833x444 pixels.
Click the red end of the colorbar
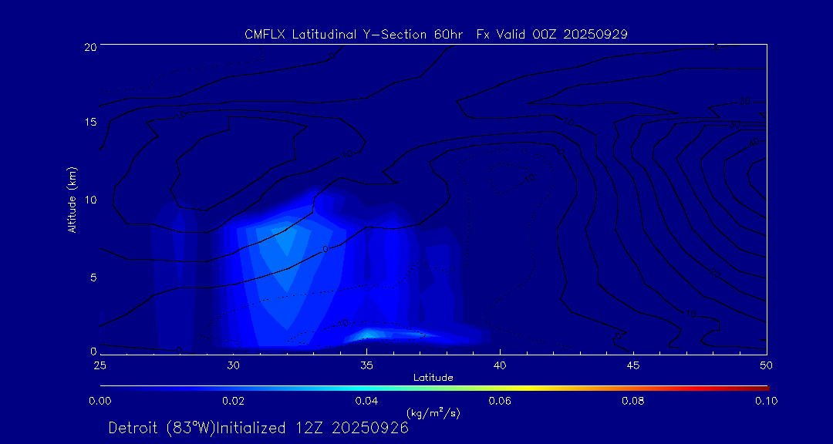(x=764, y=387)
